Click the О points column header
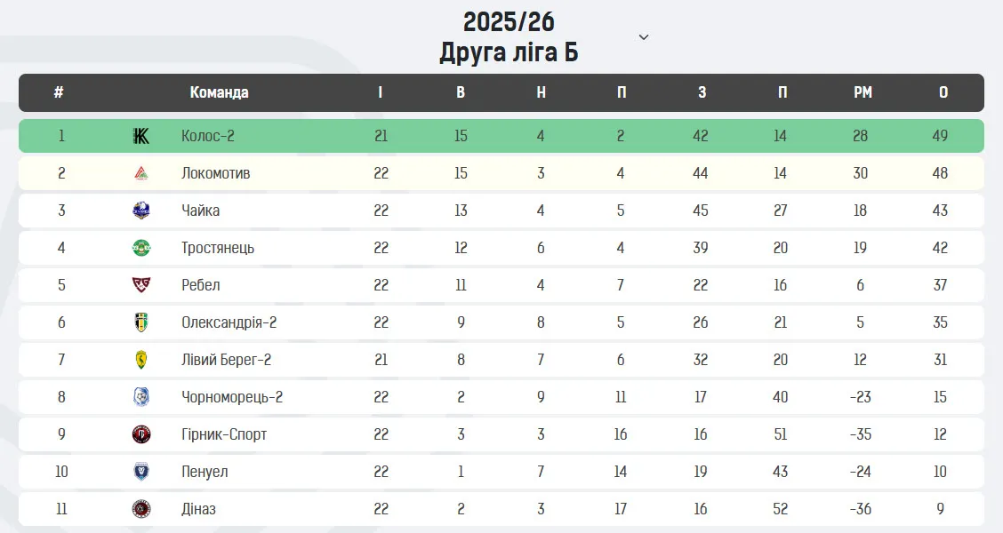1003x533 pixels. 943,92
